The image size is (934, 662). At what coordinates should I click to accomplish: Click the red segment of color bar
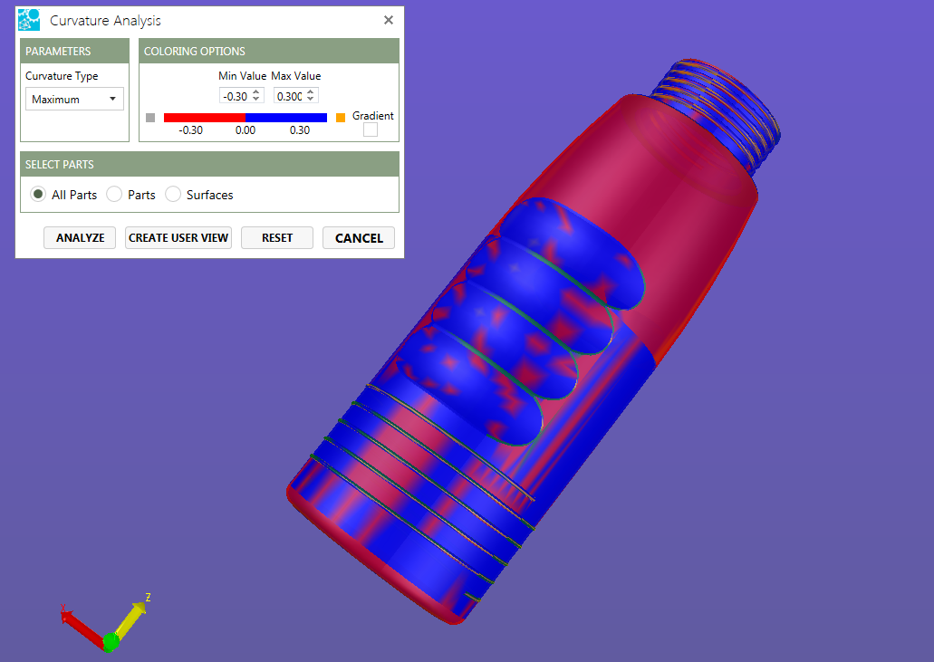coord(204,118)
